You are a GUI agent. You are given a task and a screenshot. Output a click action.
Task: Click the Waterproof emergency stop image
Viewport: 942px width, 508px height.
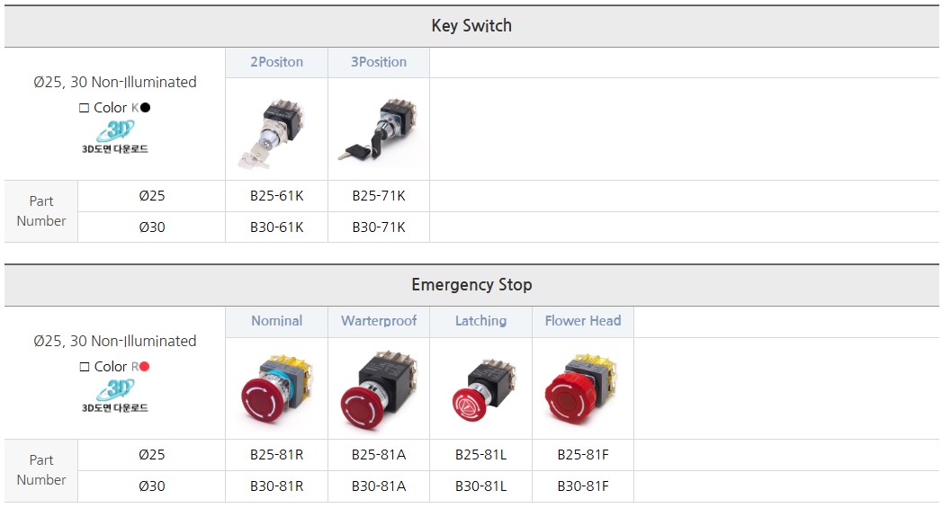pos(378,389)
